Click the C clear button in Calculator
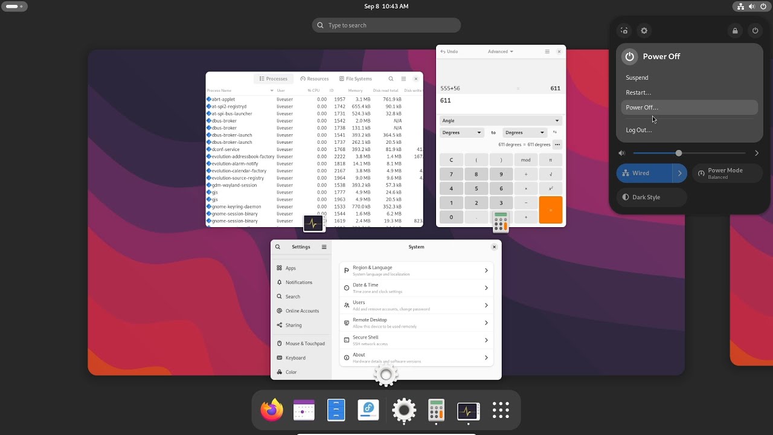The width and height of the screenshot is (773, 435). (x=451, y=160)
